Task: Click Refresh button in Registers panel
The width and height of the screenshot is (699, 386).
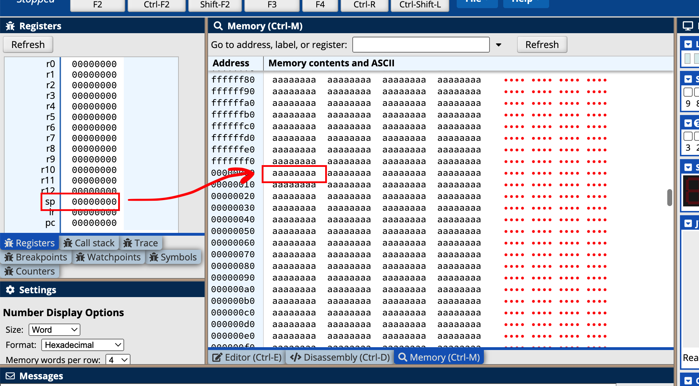Action: coord(28,45)
